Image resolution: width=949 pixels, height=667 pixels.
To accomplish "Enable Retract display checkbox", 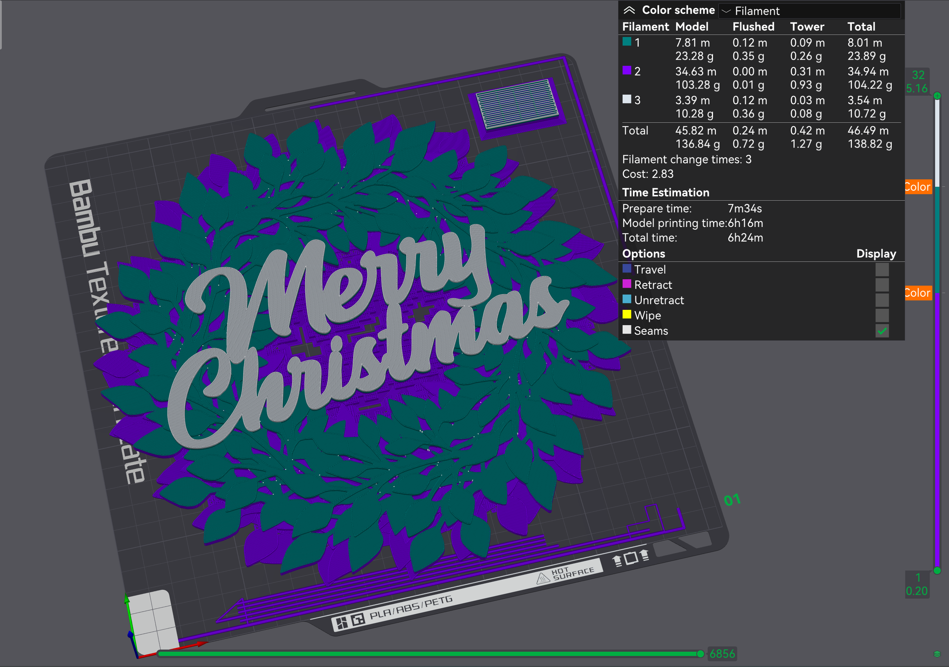I will (882, 285).
